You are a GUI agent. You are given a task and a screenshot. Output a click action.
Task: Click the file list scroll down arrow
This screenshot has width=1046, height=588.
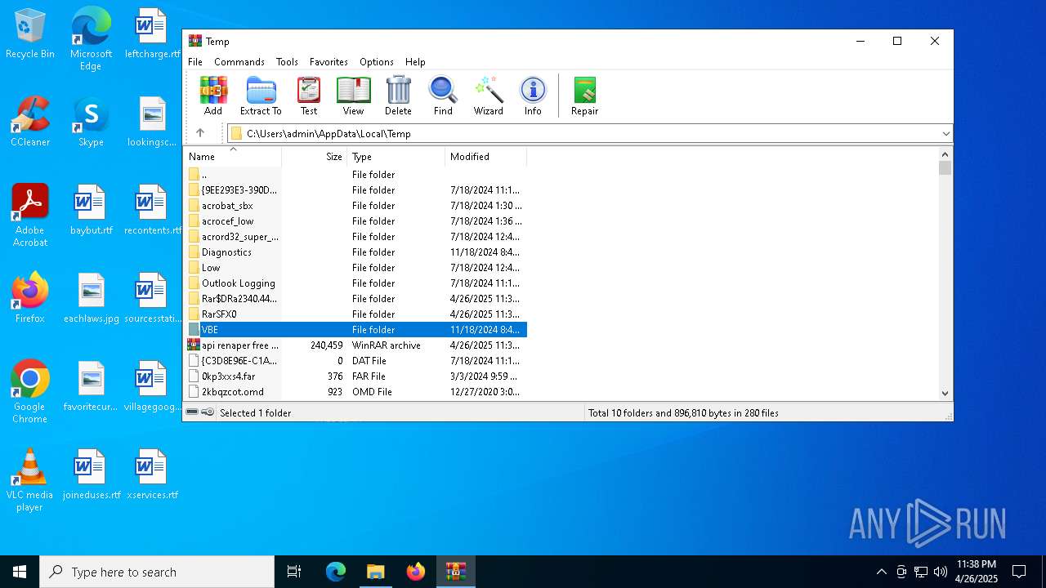tap(945, 394)
